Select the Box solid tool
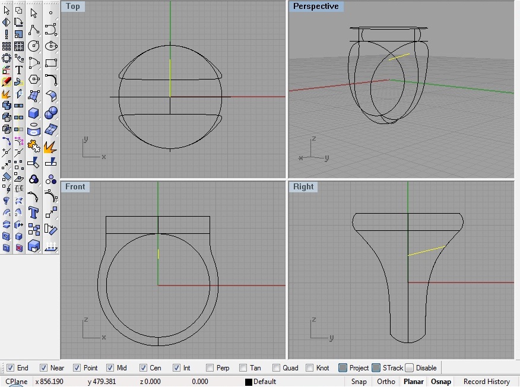The height and width of the screenshot is (387, 520). [x=33, y=113]
